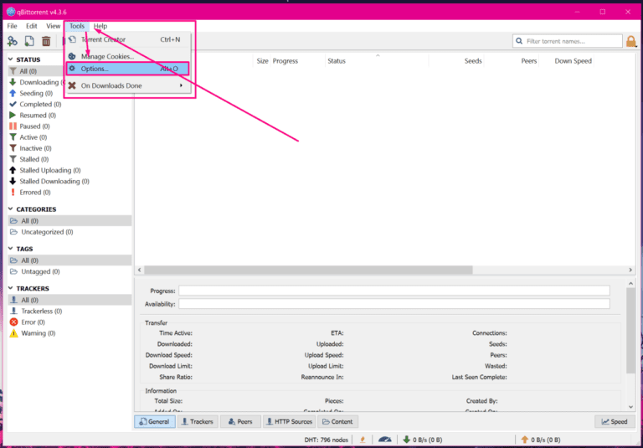Choose Manage Cookies from Tools menu
The width and height of the screenshot is (643, 448).
click(128, 56)
